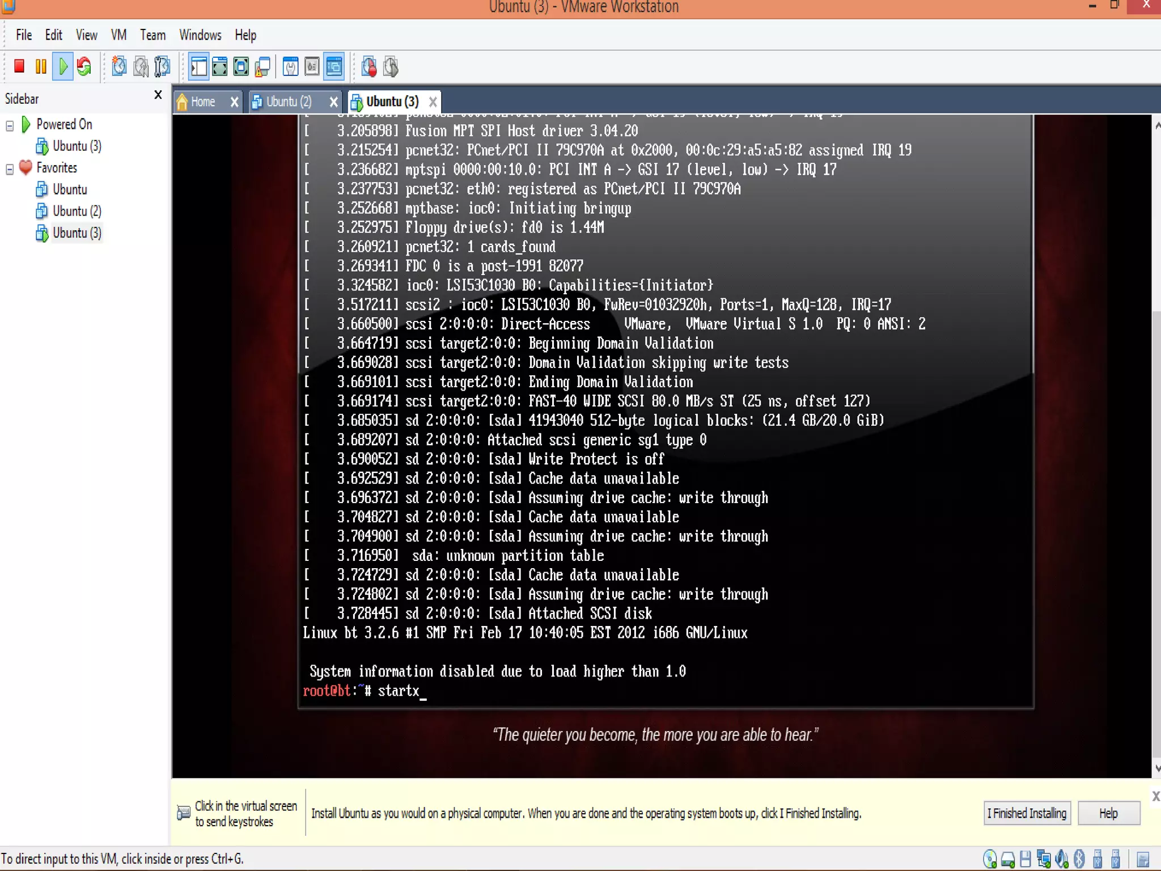
Task: Open the snapshot manager wrench icon
Action: [162, 67]
